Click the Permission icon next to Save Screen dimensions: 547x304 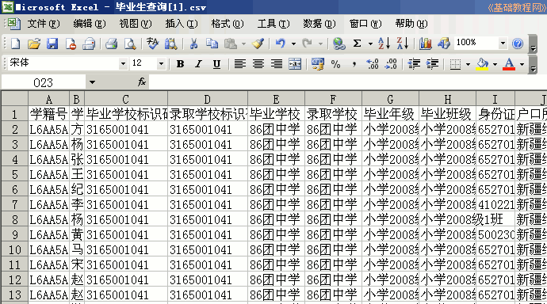tap(71, 44)
